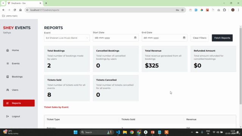Click the address bar URL

point(45,10)
